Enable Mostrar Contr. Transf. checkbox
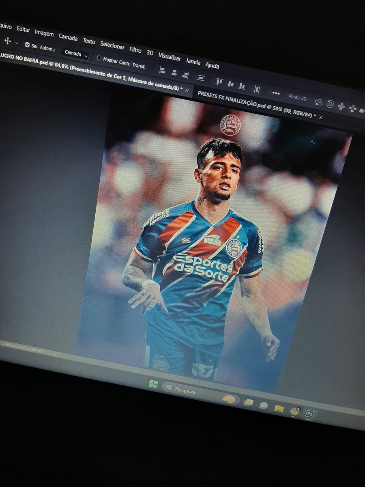The width and height of the screenshot is (365, 487). [x=99, y=58]
